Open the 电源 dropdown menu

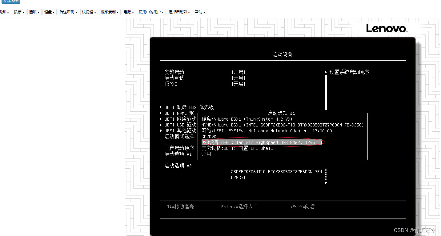(129, 12)
